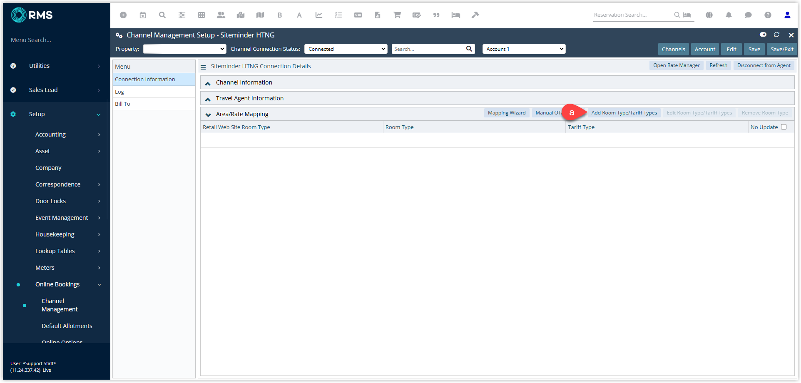
Task: Click Disconnect from Agent
Action: coord(764,65)
